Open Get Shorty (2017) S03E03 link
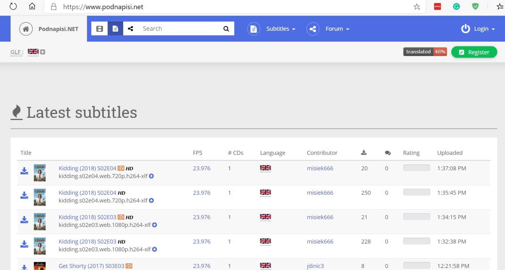The height and width of the screenshot is (270, 505). (91, 266)
